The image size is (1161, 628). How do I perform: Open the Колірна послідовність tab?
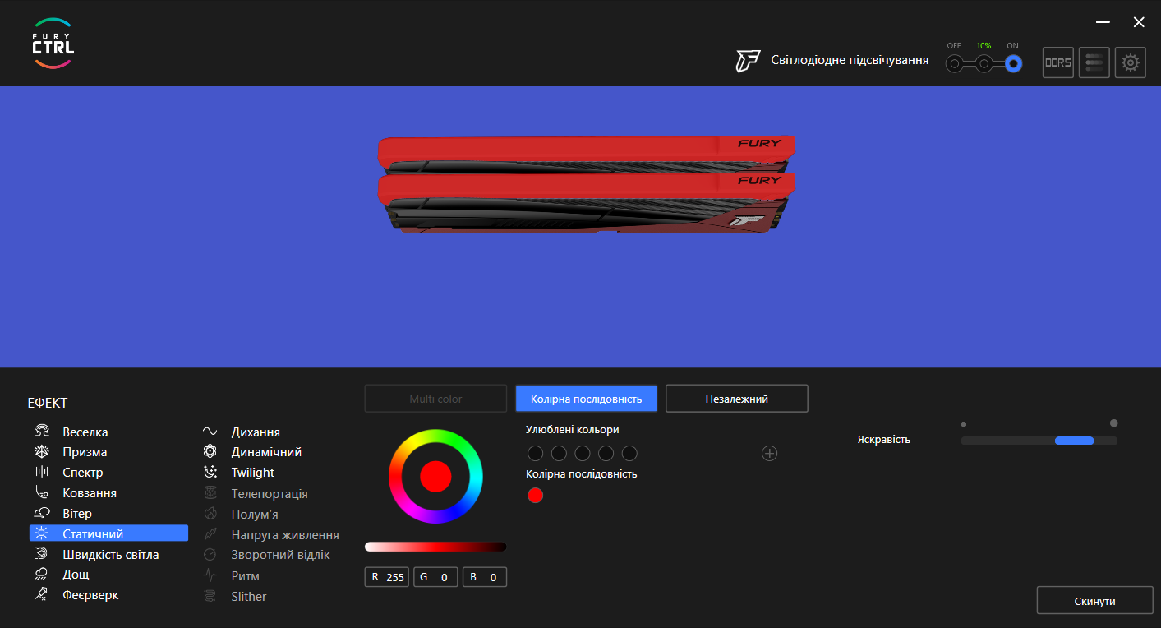586,399
